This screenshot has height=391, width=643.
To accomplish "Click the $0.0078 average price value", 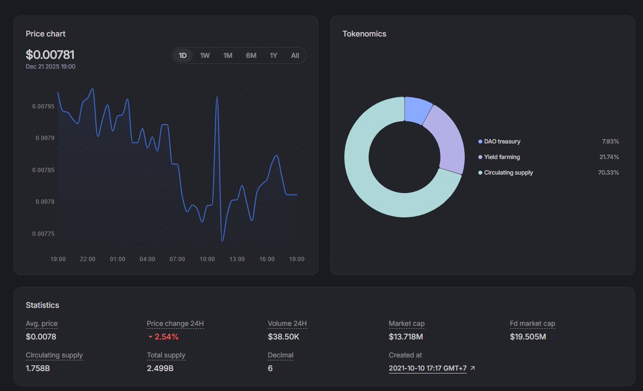I will [x=41, y=337].
